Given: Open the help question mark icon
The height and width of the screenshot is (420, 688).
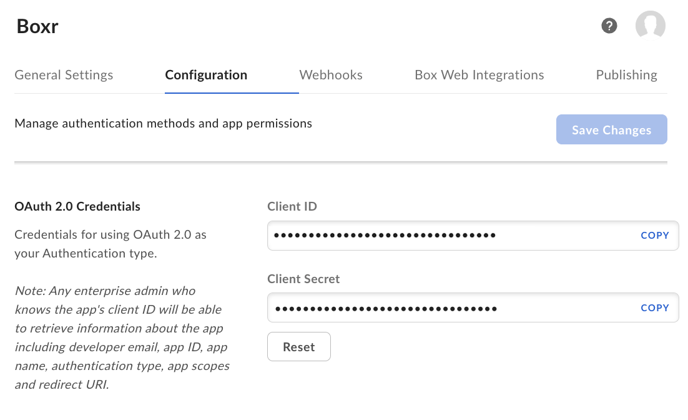Looking at the screenshot, I should pyautogui.click(x=609, y=26).
